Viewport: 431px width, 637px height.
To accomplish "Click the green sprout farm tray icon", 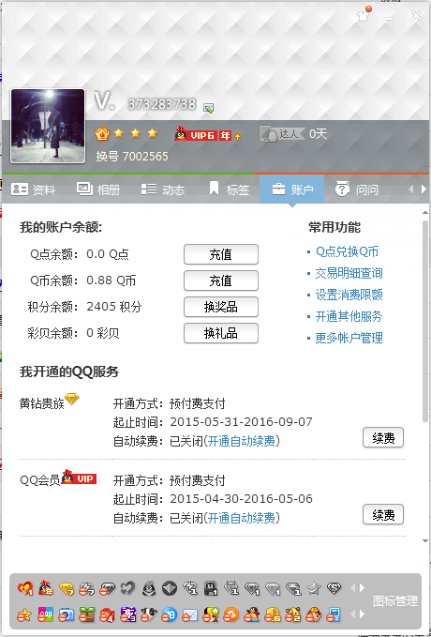I will click(x=87, y=614).
